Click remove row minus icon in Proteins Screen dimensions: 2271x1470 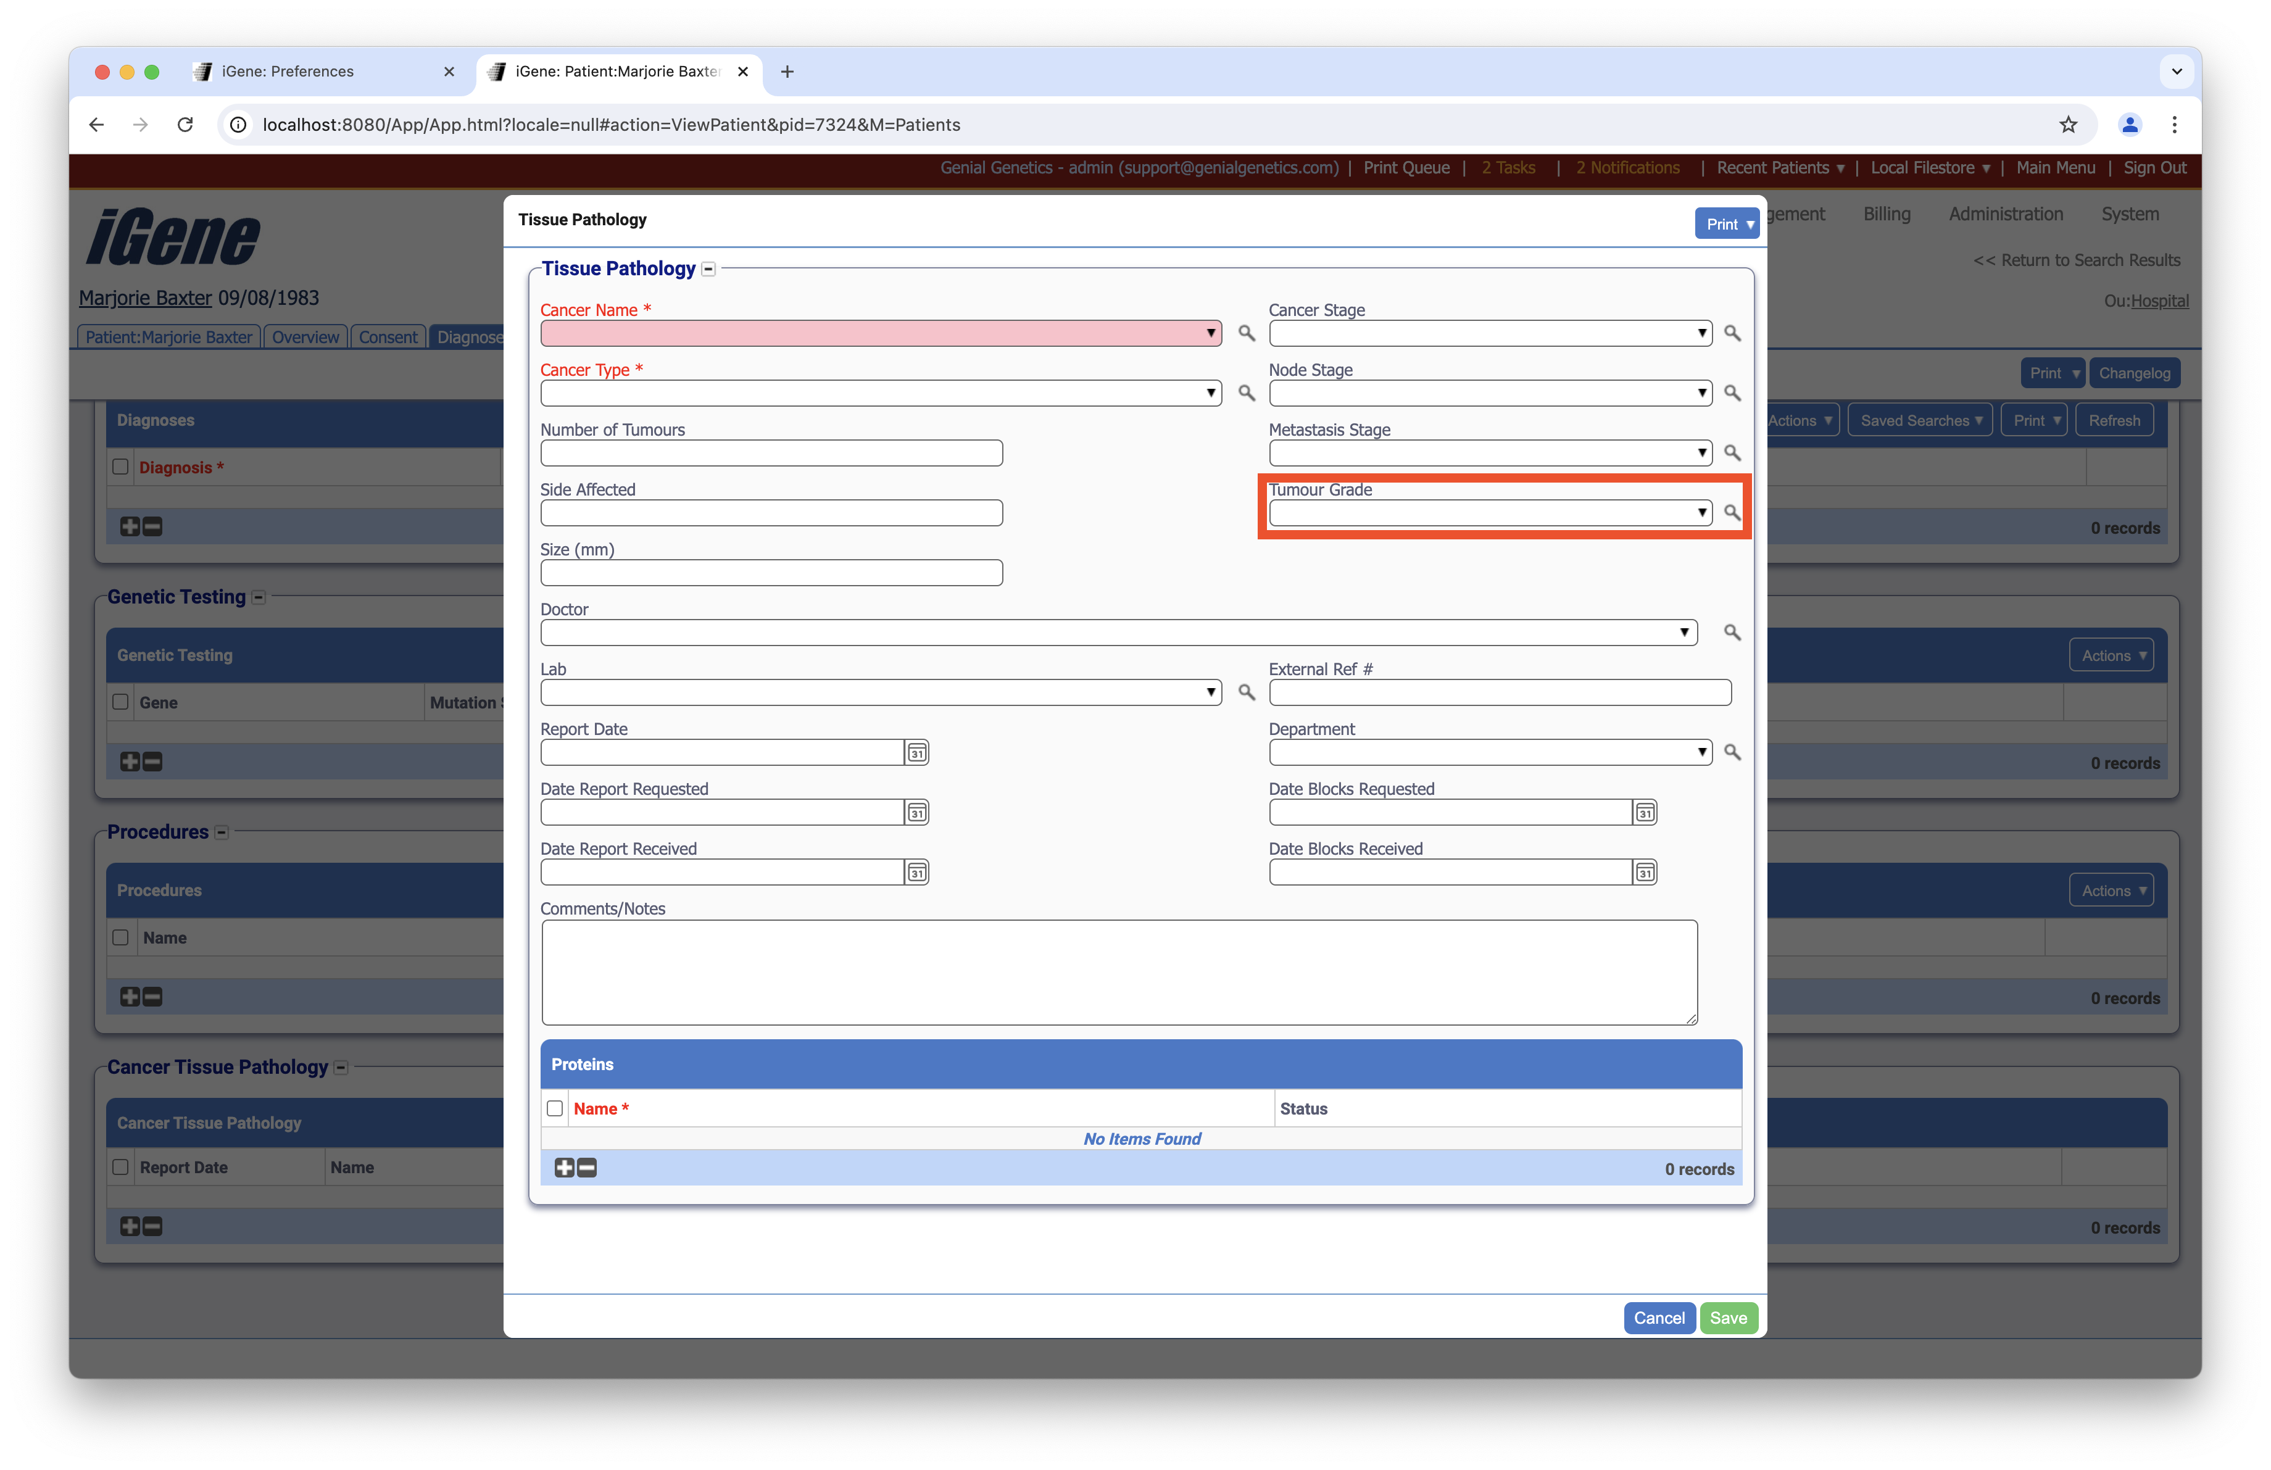tap(587, 1168)
